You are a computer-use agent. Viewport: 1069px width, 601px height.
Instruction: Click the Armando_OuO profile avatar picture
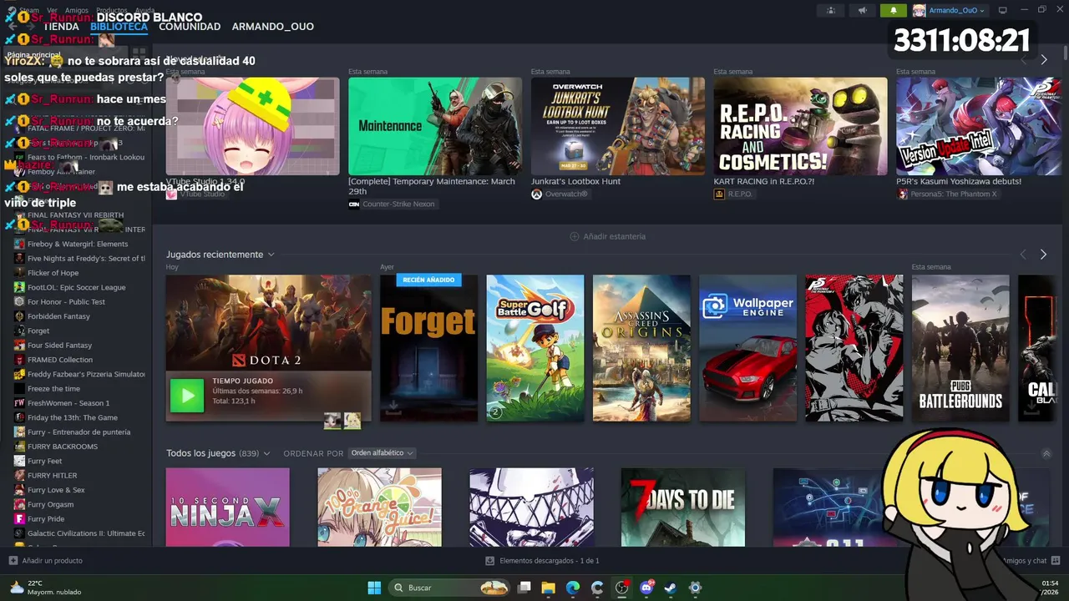(919, 10)
